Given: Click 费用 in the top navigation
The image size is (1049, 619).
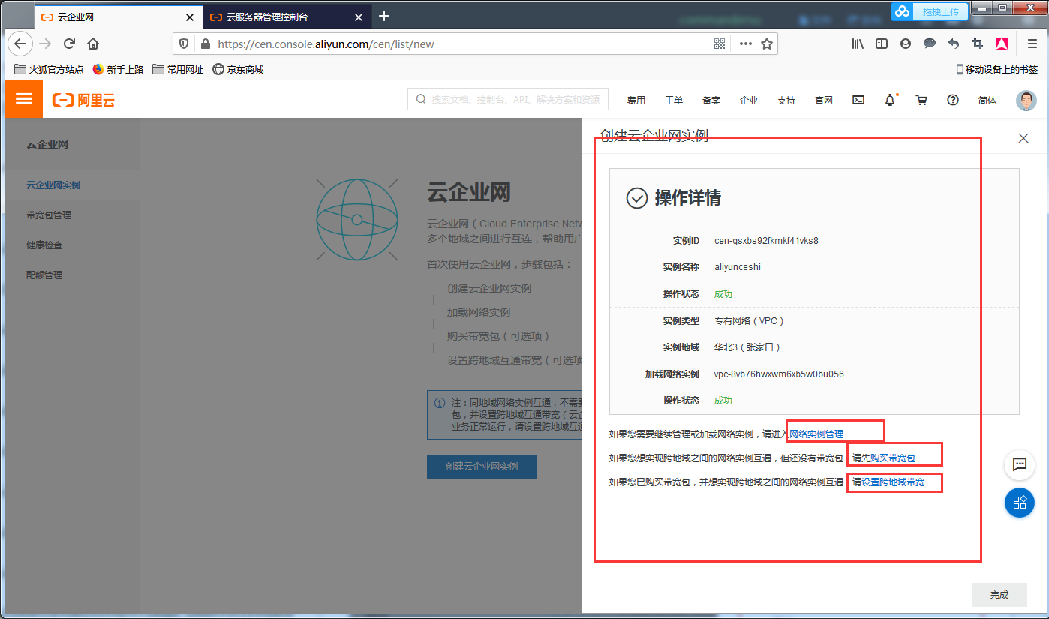Looking at the screenshot, I should point(636,99).
